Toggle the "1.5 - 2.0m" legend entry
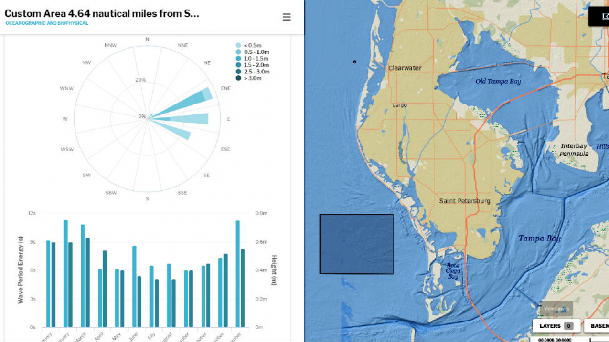 (252, 65)
